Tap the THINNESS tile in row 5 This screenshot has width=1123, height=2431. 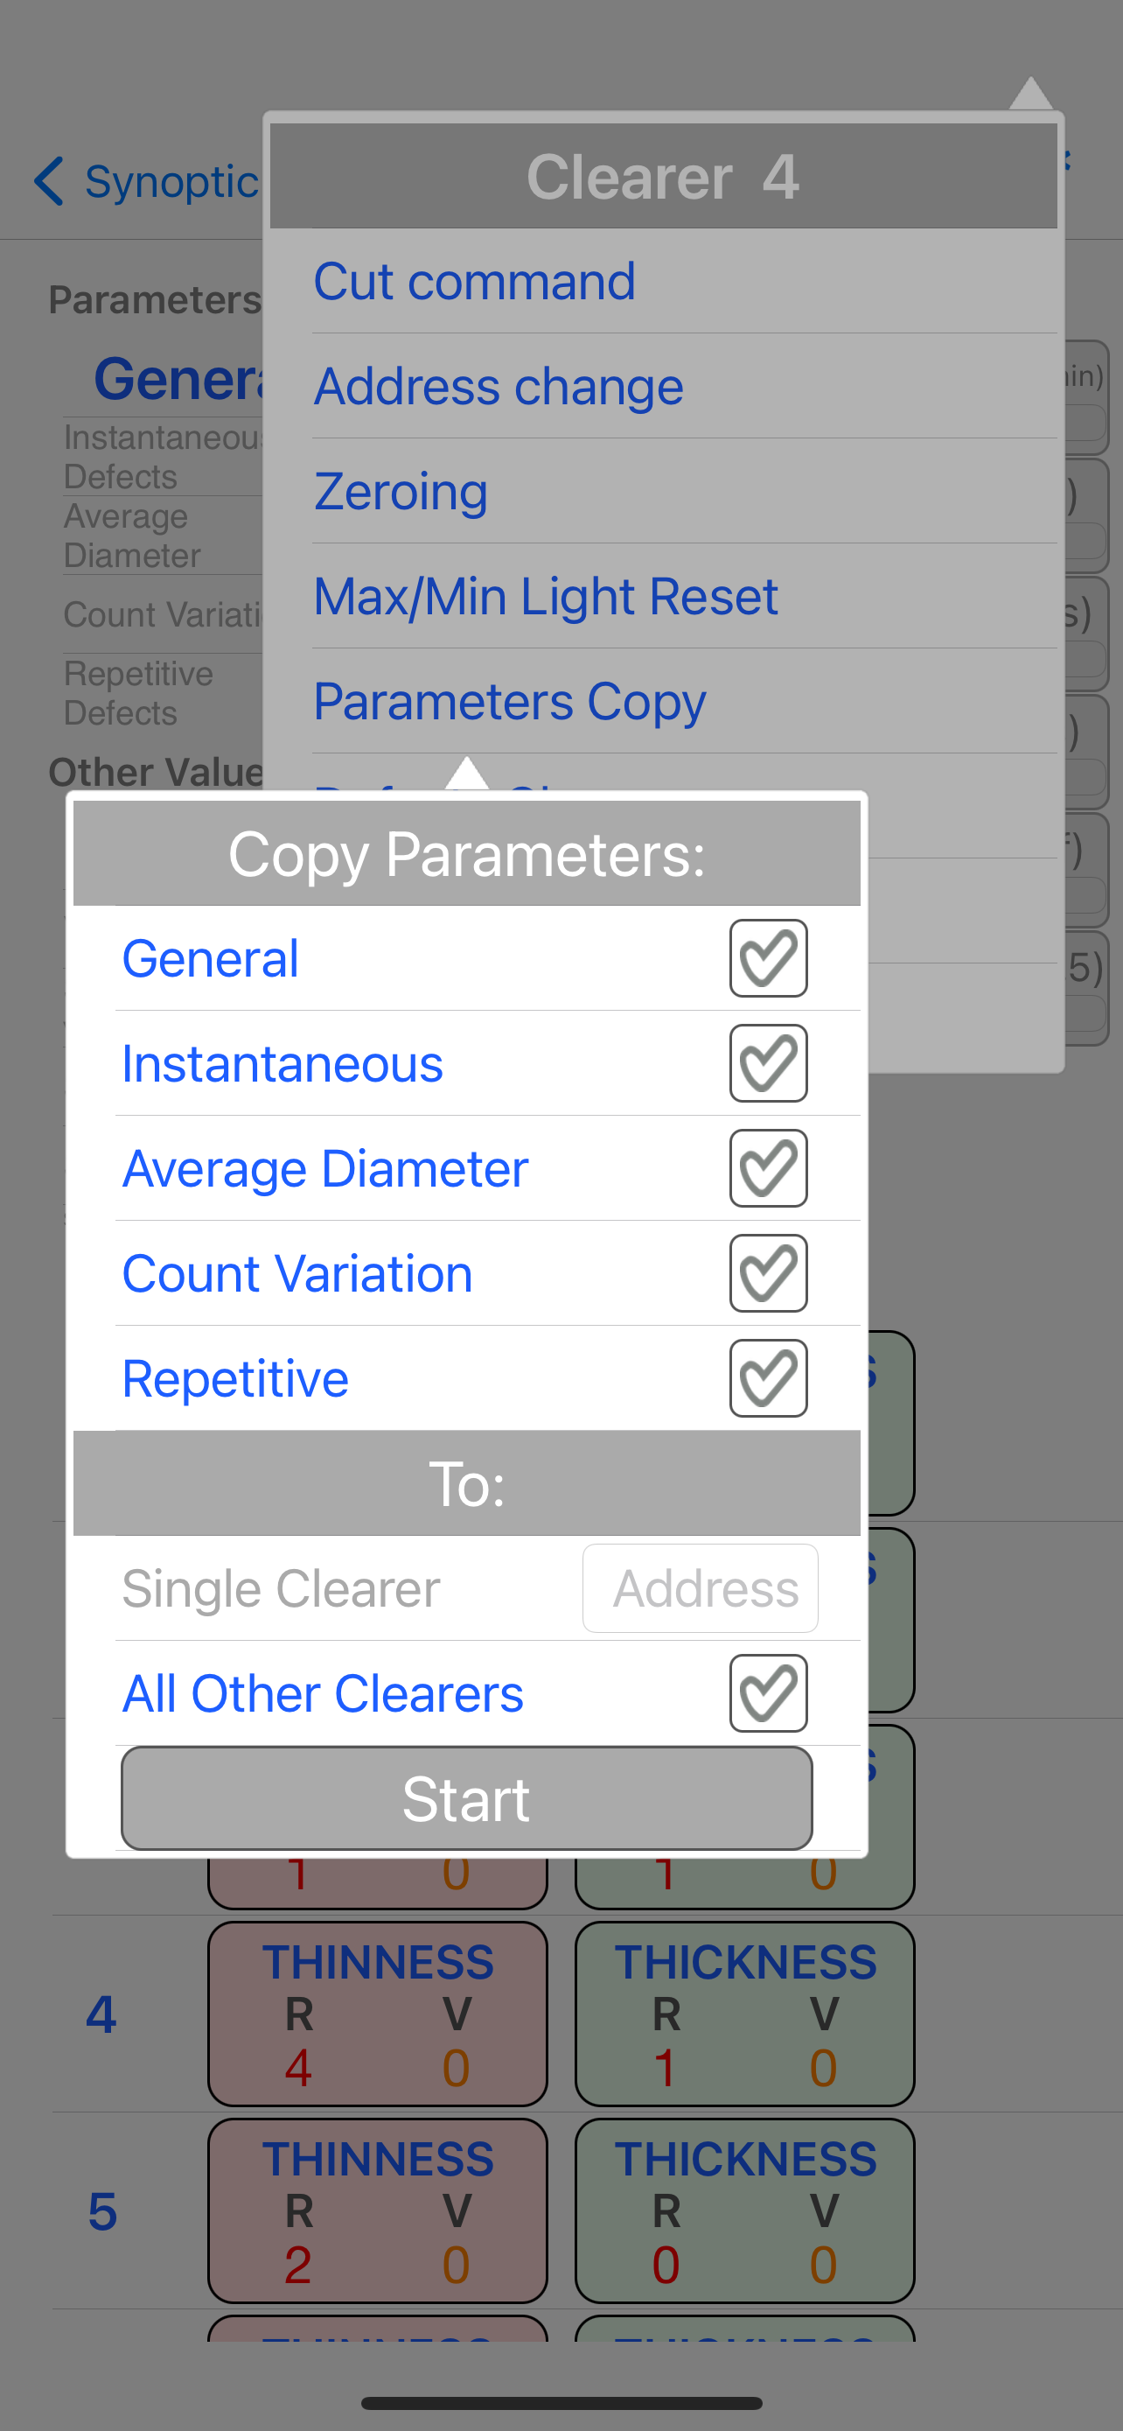[x=377, y=2210]
